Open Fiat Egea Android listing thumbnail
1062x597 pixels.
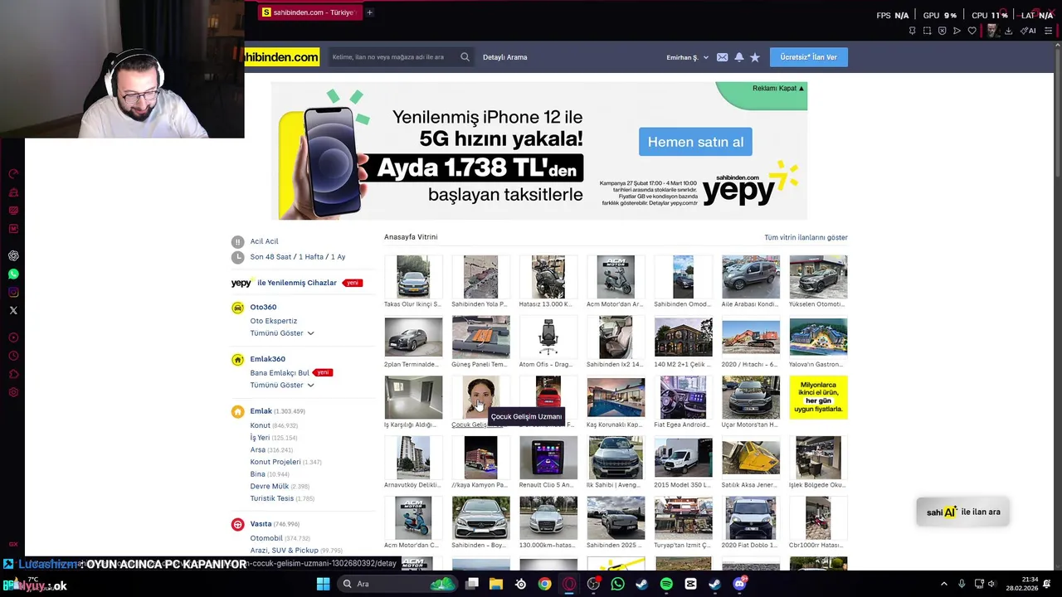tap(683, 397)
